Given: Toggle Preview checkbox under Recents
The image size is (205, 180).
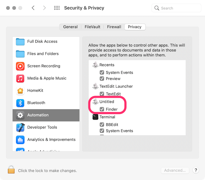Looking at the screenshot, I should pos(102,79).
